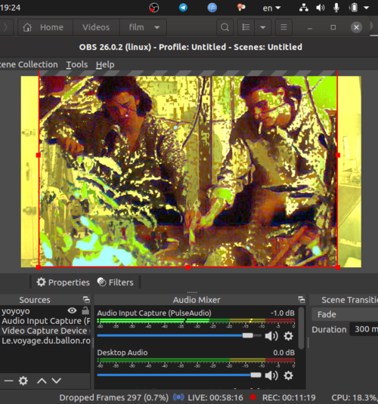Expand the system menu arrow
The image size is (378, 404).
[367, 8]
